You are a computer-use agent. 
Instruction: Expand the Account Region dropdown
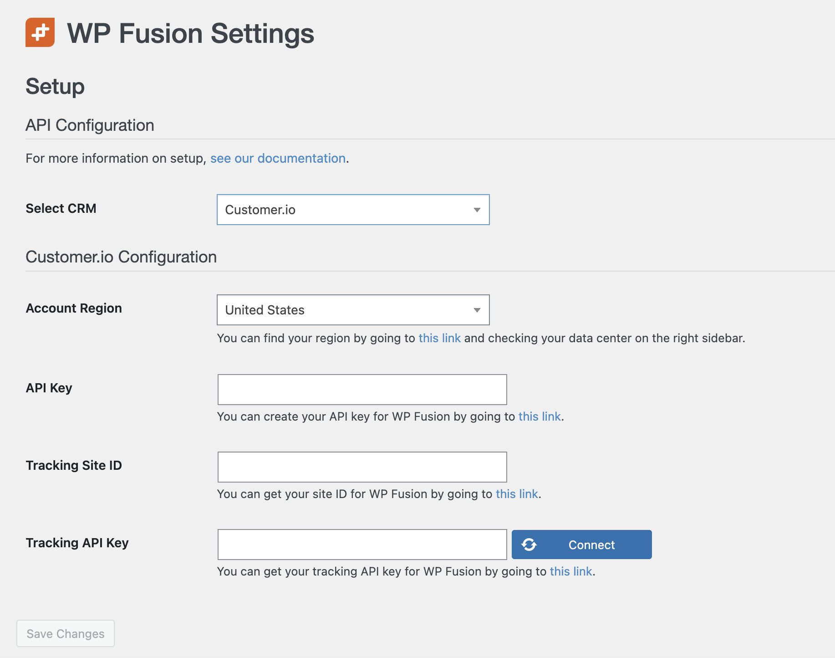353,310
